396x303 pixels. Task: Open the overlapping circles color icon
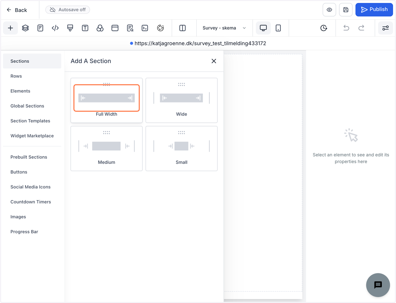[x=100, y=28]
